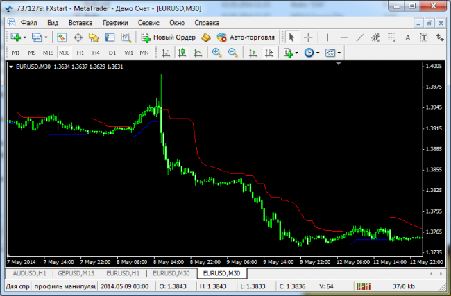Open the periodicity clock dropdown
This screenshot has width=451, height=296.
point(318,53)
